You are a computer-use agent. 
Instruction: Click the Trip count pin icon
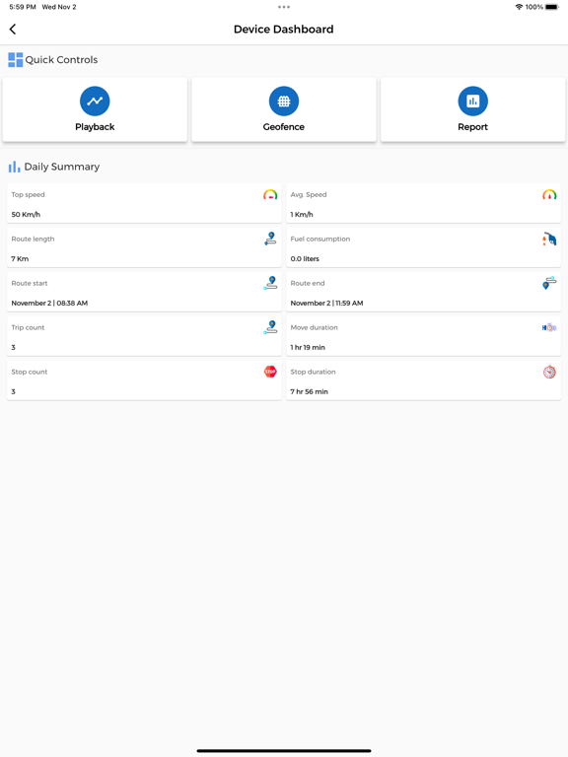(270, 327)
